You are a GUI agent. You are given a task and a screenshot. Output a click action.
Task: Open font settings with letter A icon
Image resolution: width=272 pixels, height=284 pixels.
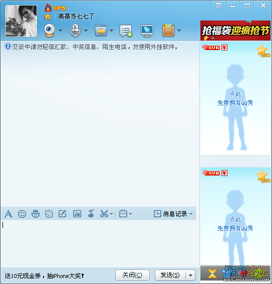click(x=9, y=214)
